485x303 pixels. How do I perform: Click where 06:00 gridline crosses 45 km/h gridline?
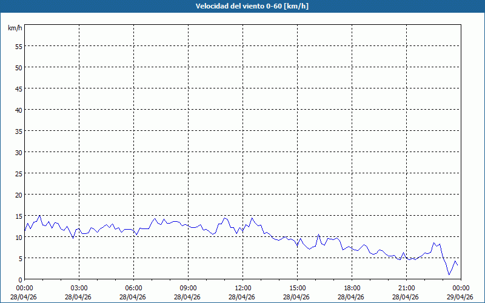pos(133,88)
